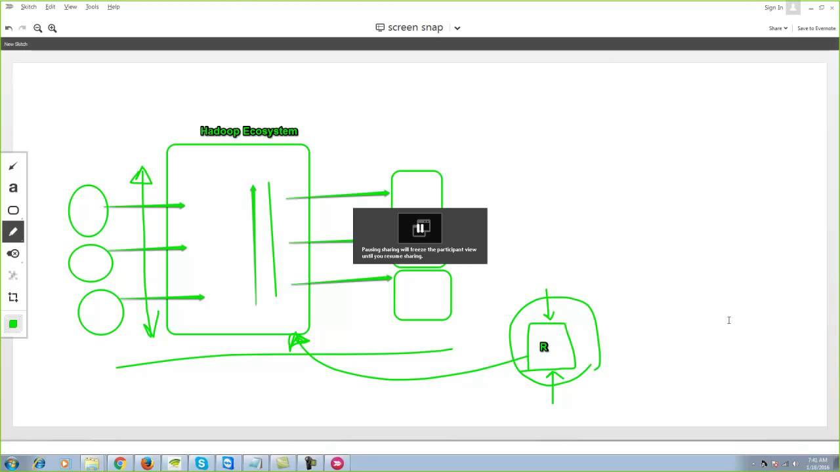
Task: Select the Arrow tool in Skitch toolbar
Action: tap(12, 167)
